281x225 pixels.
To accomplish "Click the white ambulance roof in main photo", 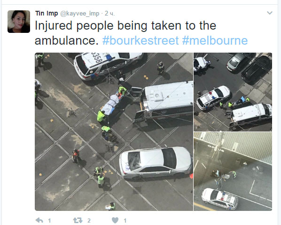I will click(x=168, y=96).
